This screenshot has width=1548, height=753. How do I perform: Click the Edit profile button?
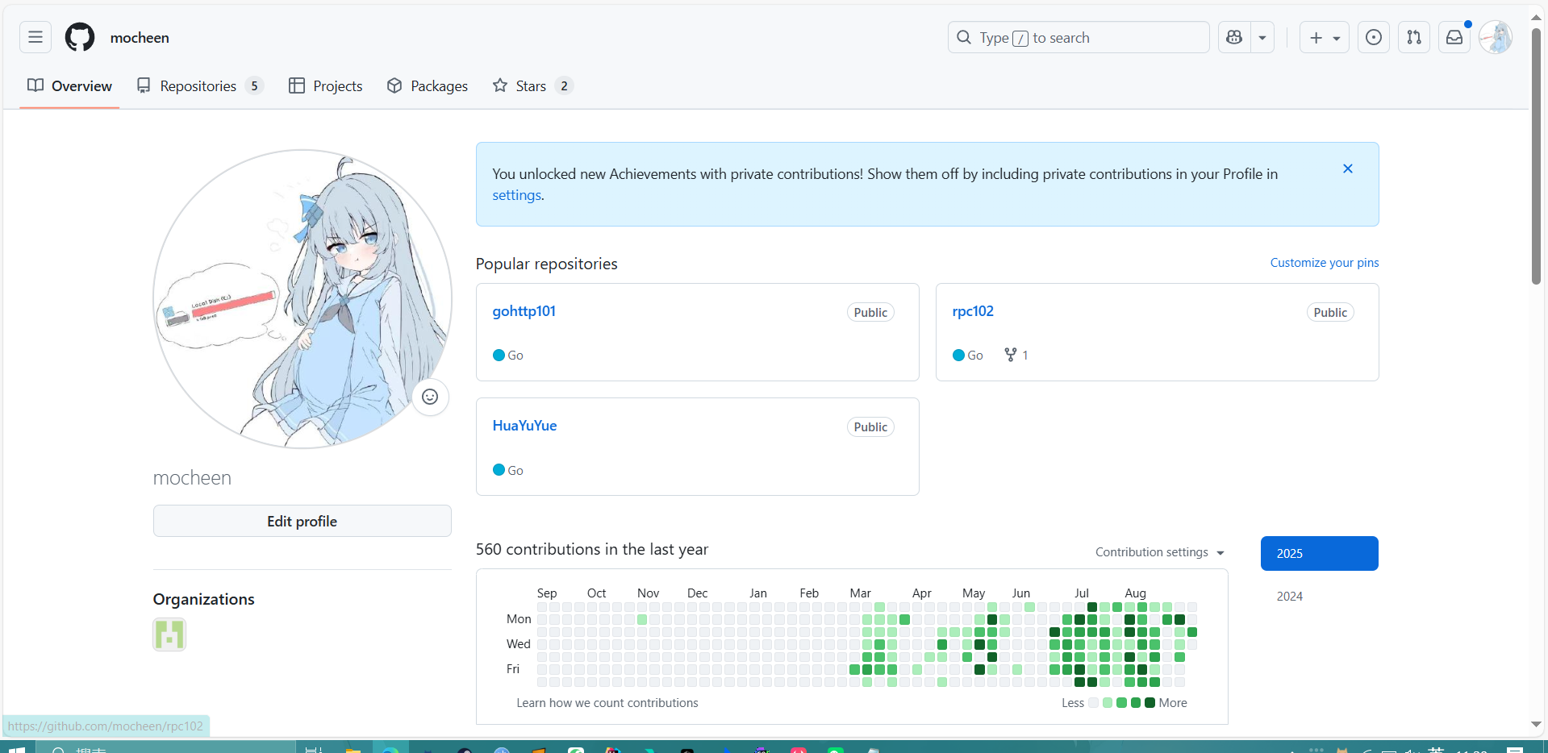[303, 521]
